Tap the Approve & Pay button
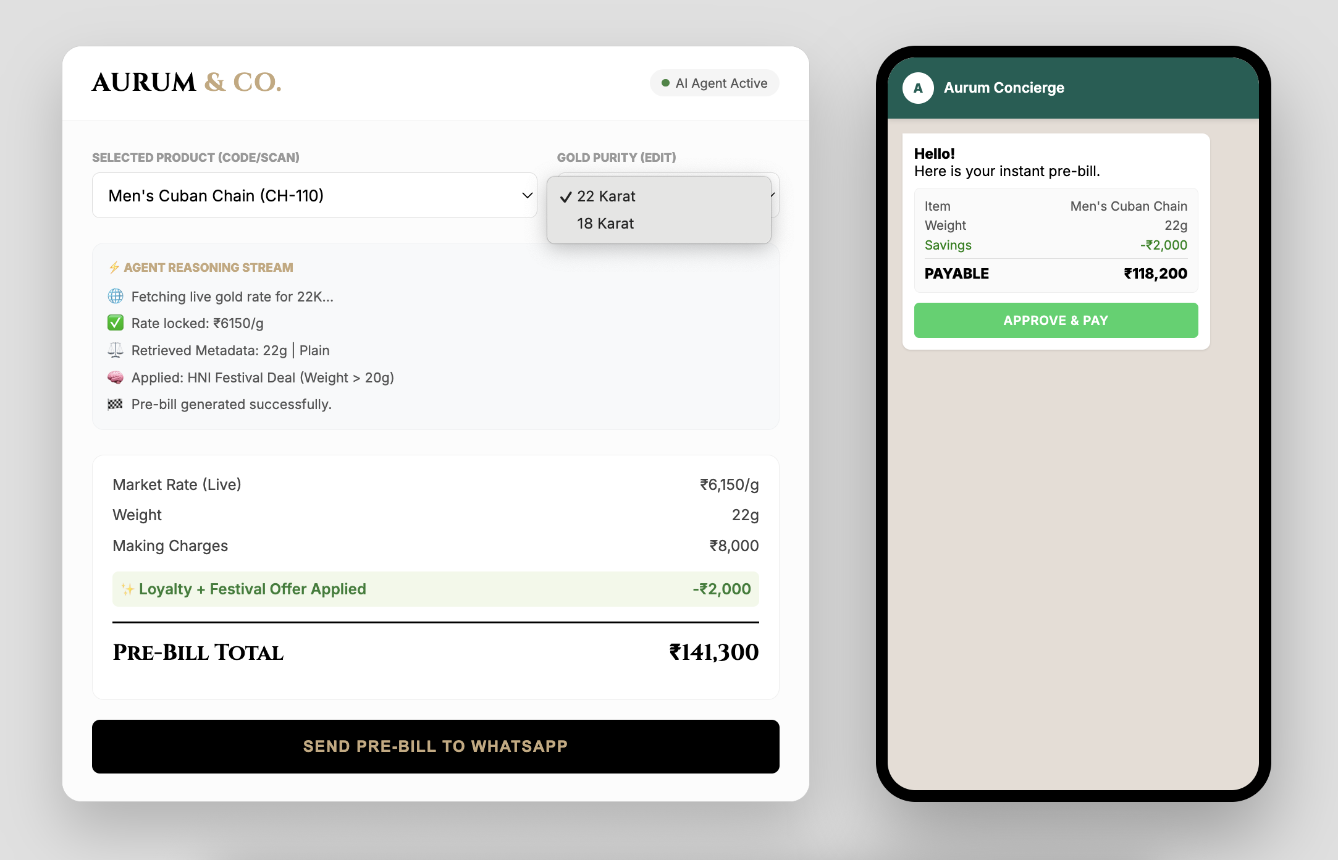The image size is (1338, 860). pyautogui.click(x=1056, y=320)
